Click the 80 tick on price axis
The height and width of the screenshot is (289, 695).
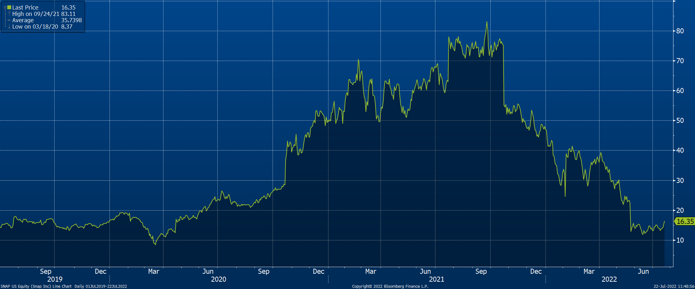pyautogui.click(x=680, y=31)
